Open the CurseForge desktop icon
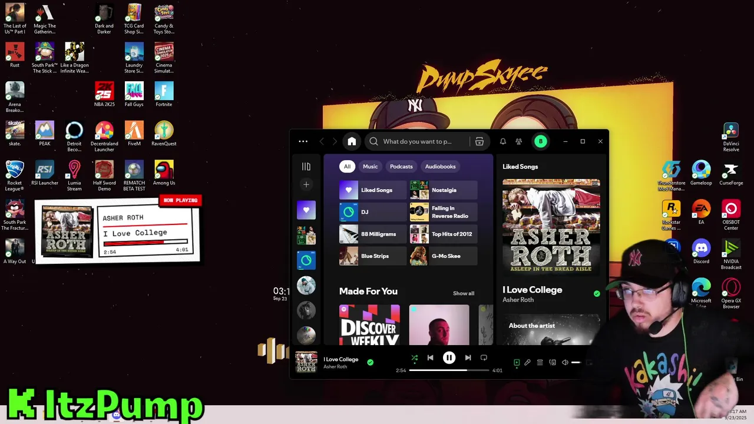This screenshot has width=754, height=424. pyautogui.click(x=731, y=173)
